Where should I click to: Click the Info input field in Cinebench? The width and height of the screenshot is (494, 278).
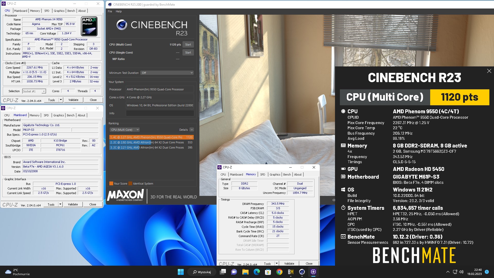160,113
